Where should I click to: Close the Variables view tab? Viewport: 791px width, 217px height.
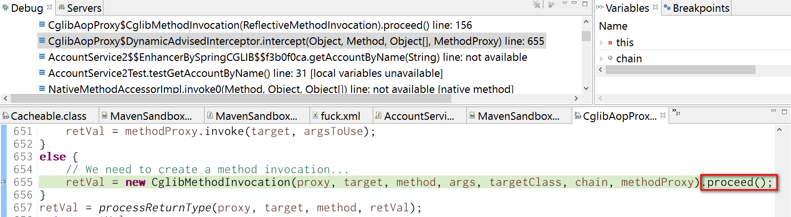pyautogui.click(x=655, y=7)
